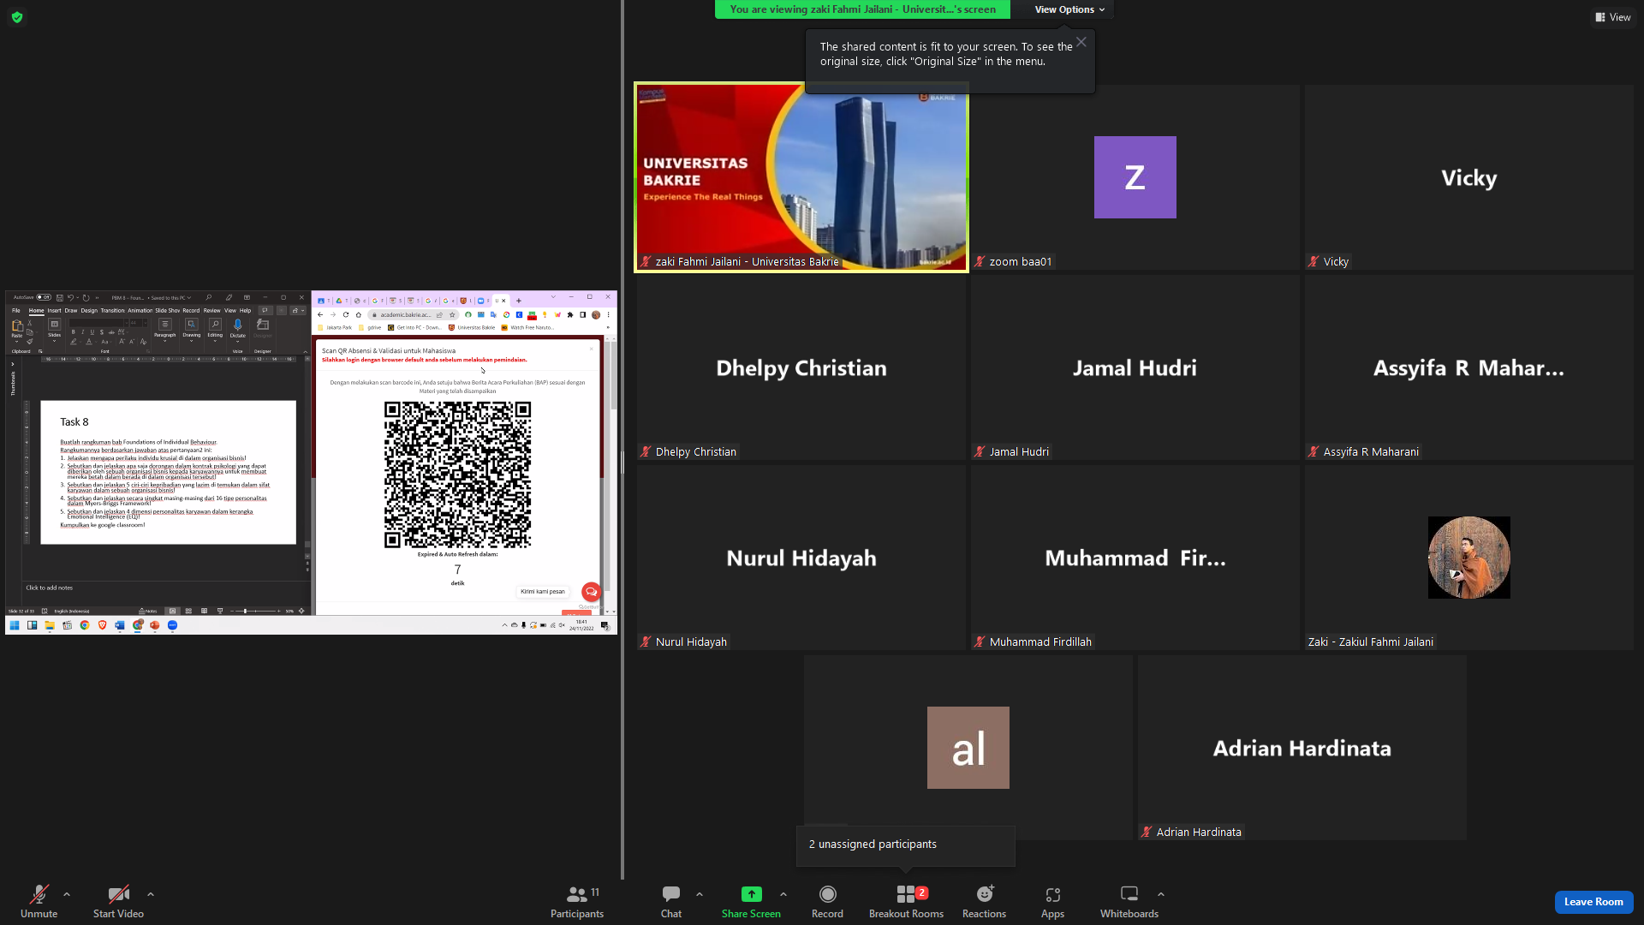This screenshot has height=925, width=1644.
Task: Expand the Thumbnails pane in PowerPoint
Action: click(x=13, y=365)
